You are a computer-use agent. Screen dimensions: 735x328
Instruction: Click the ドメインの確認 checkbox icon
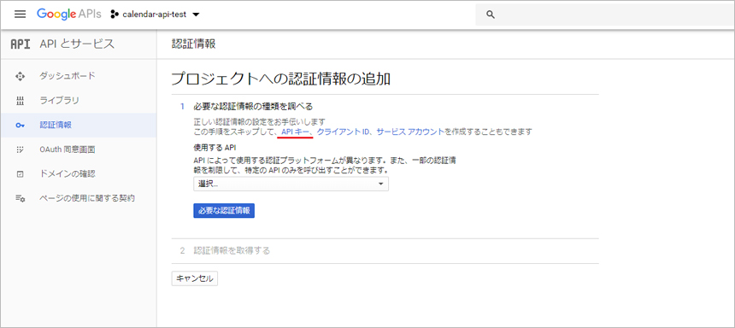(x=20, y=174)
